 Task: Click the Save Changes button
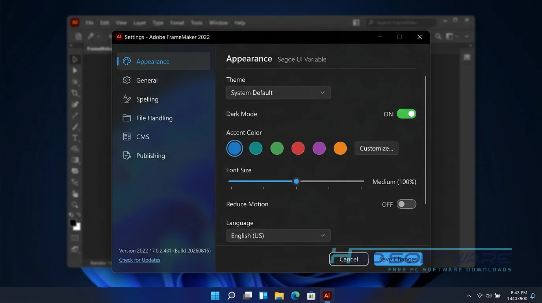[x=398, y=259]
